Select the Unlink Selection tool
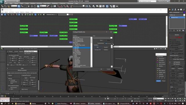186x105 pixels. [x=5, y=6]
